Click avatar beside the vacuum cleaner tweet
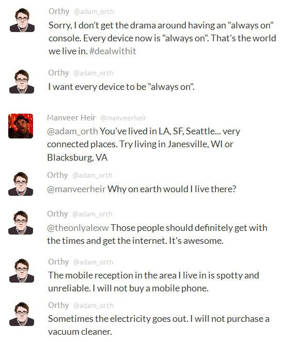Image resolution: width=284 pixels, height=342 pixels. (22, 314)
